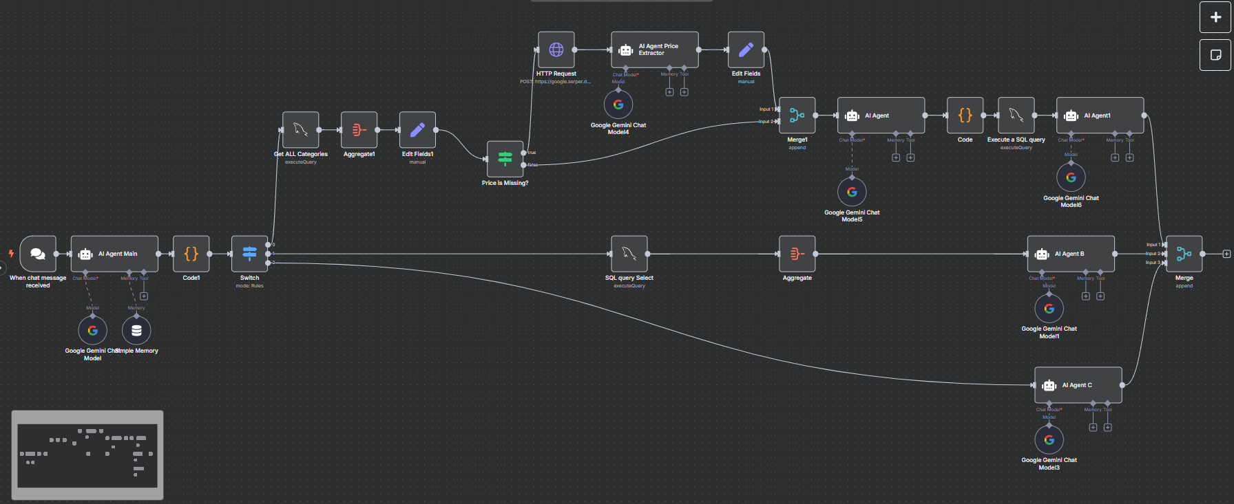The width and height of the screenshot is (1234, 504).
Task: Click the workflow minimap overview
Action: click(x=87, y=455)
